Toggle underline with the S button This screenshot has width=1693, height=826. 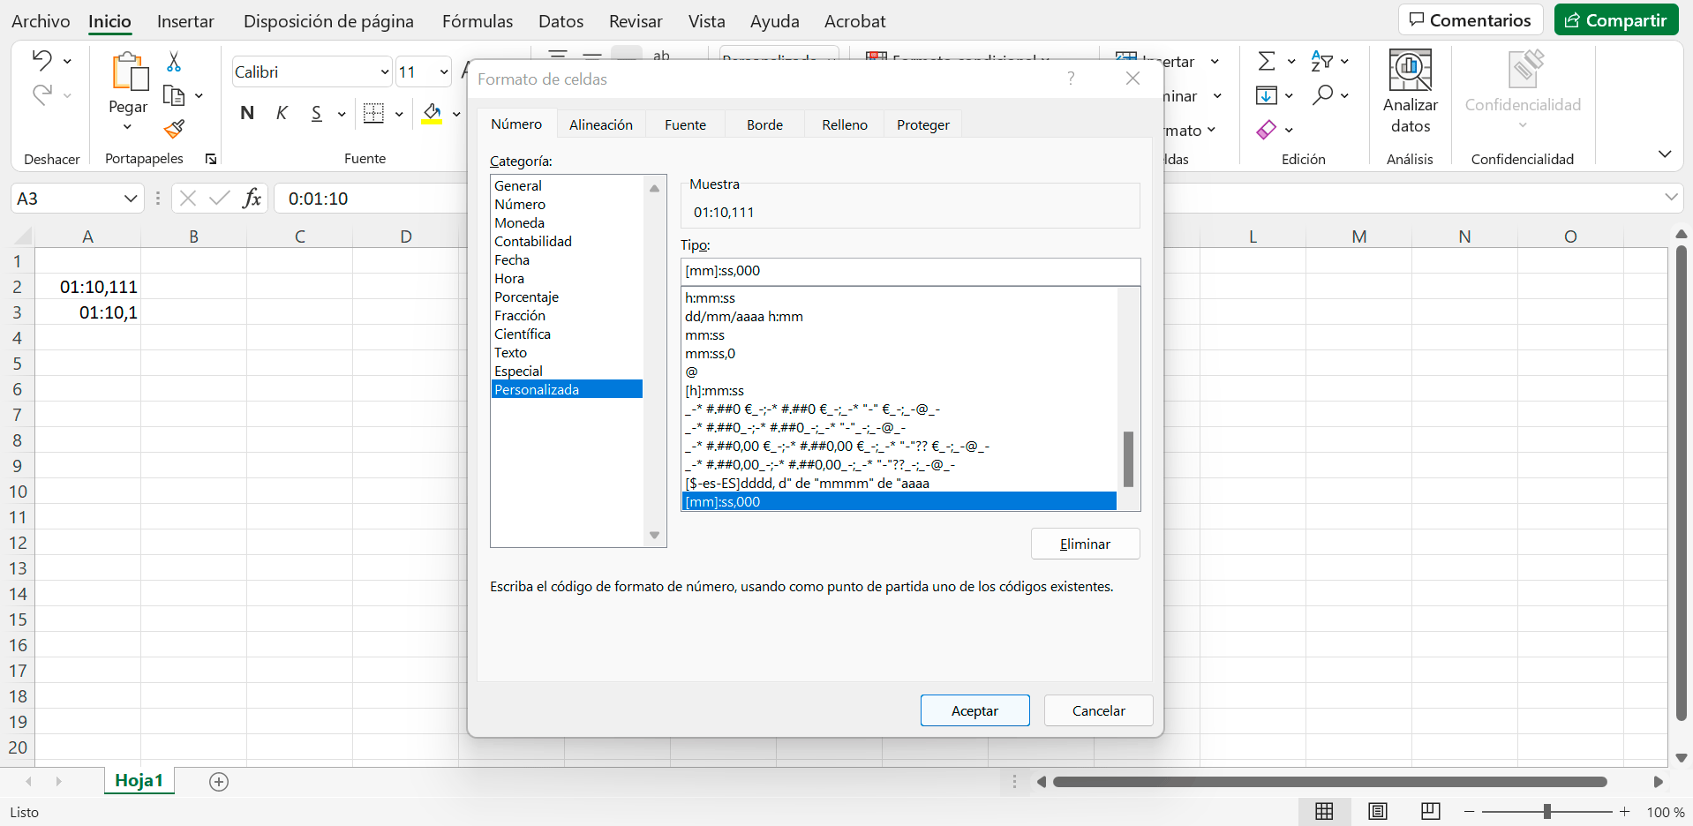317,113
